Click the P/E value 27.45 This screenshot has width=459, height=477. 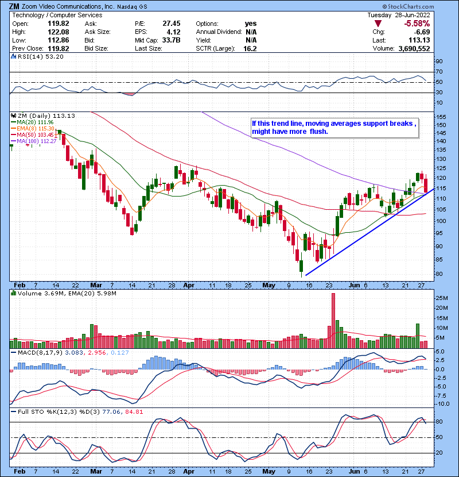point(172,24)
